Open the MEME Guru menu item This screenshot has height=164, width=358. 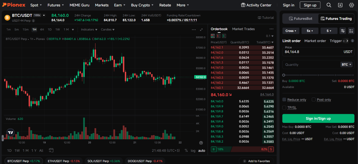(x=79, y=5)
